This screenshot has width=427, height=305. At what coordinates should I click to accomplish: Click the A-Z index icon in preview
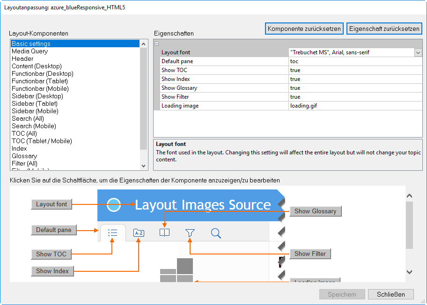(139, 233)
